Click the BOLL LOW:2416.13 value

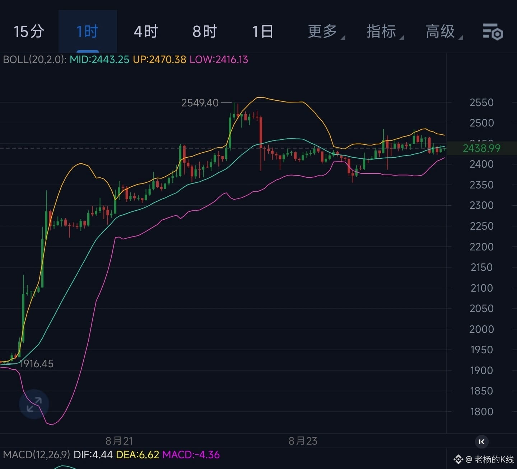(219, 59)
